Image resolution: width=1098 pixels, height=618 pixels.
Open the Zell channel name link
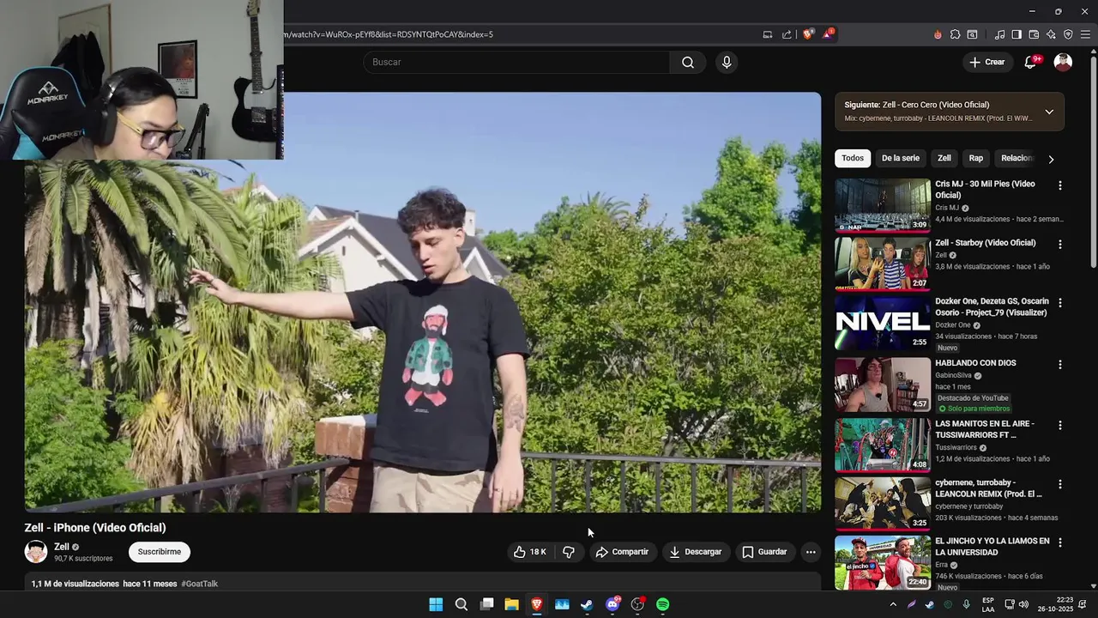[x=62, y=547]
